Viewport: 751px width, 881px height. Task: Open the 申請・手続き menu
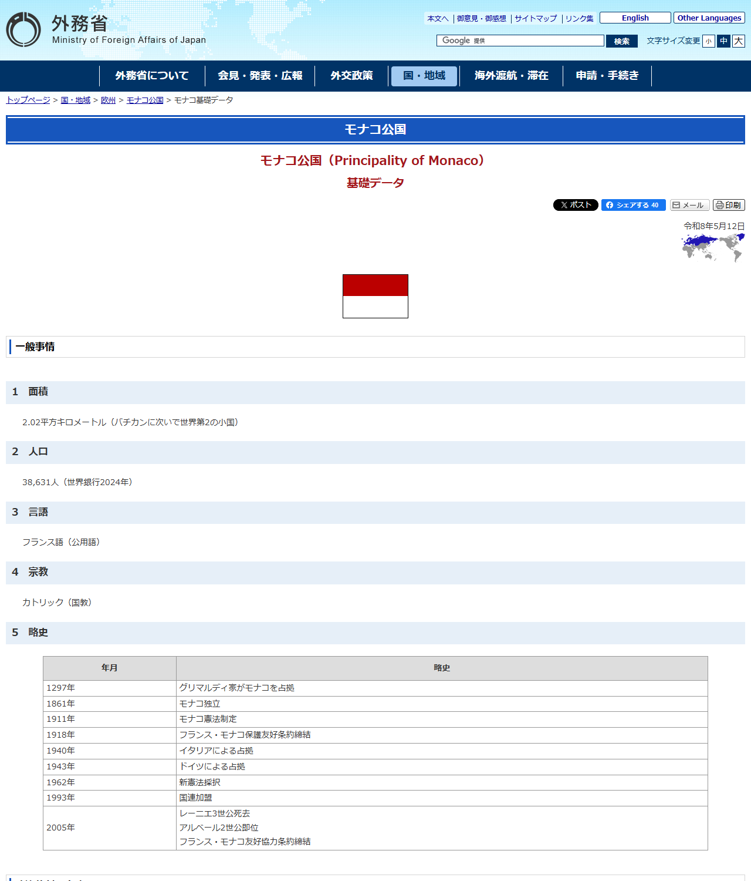click(607, 76)
